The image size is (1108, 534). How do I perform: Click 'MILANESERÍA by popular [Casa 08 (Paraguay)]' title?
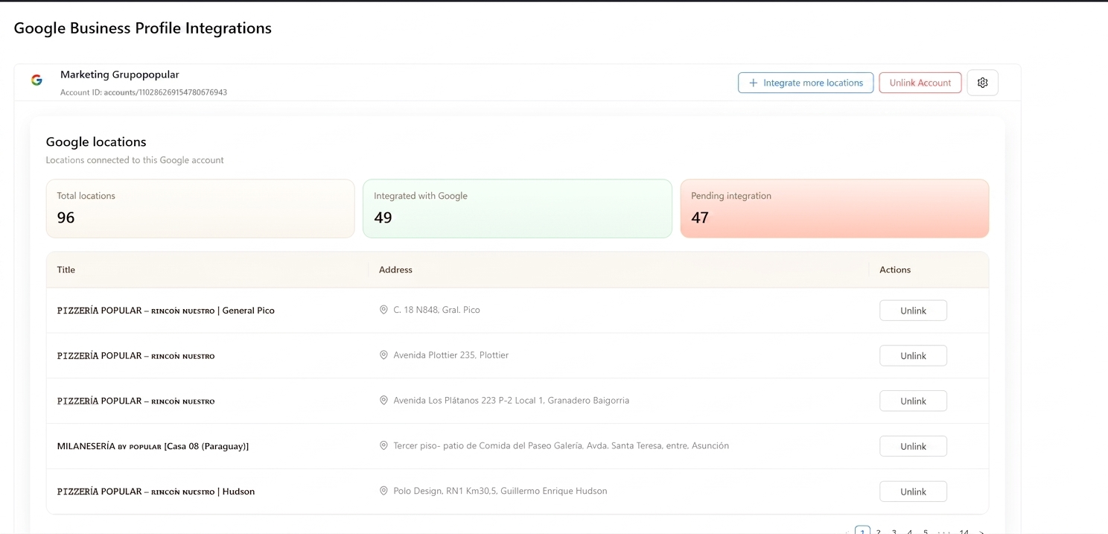tap(153, 446)
